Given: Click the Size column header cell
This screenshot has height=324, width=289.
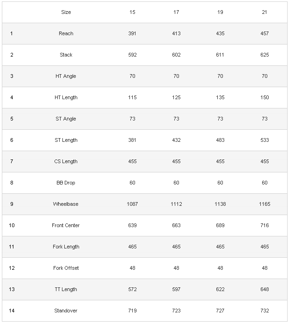Looking at the screenshot, I should click(66, 12).
